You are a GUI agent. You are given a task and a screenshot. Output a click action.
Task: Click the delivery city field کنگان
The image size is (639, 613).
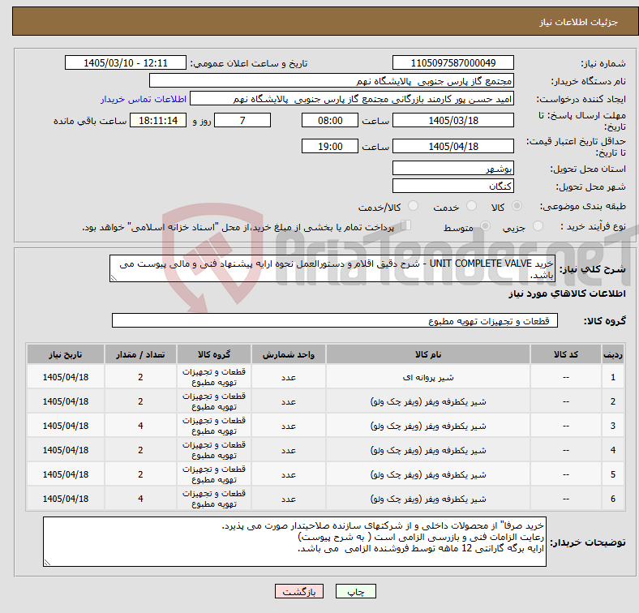click(x=452, y=186)
